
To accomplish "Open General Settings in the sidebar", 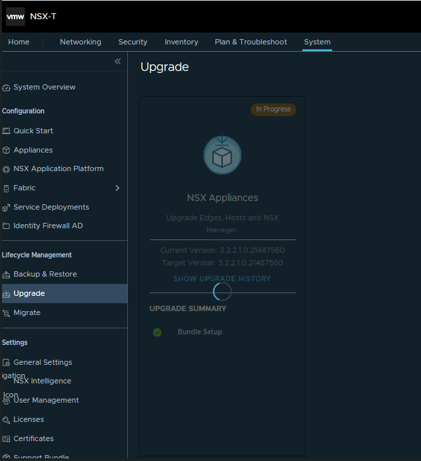I will 42,362.
